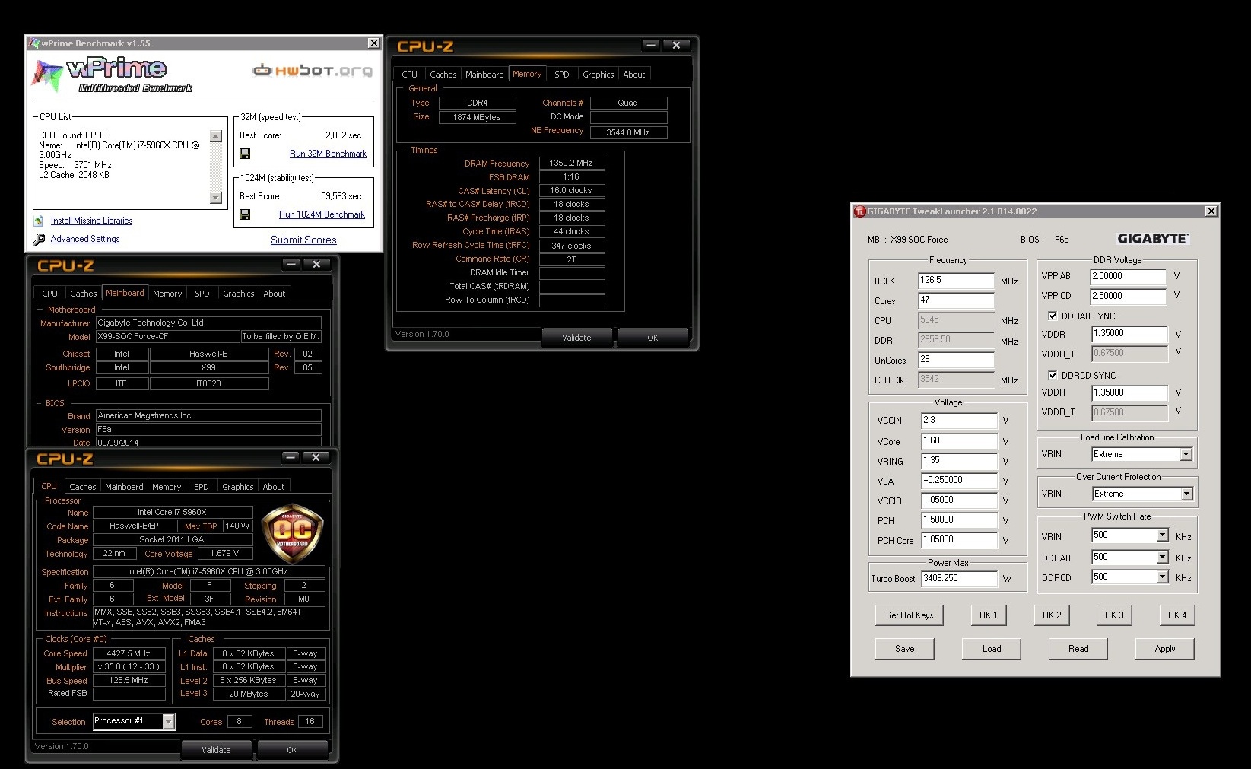Open Memory tab in bottom CPU-Z window
Viewport: 1251px width, 769px height.
coord(167,487)
